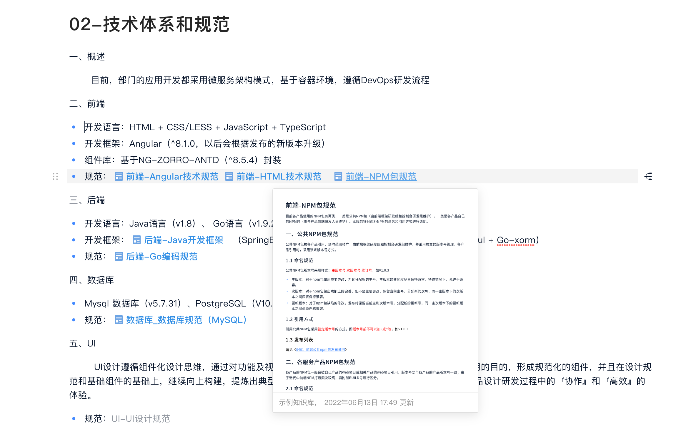Open the 后端–Java开发框架 link
The image size is (686, 432).
coord(184,240)
